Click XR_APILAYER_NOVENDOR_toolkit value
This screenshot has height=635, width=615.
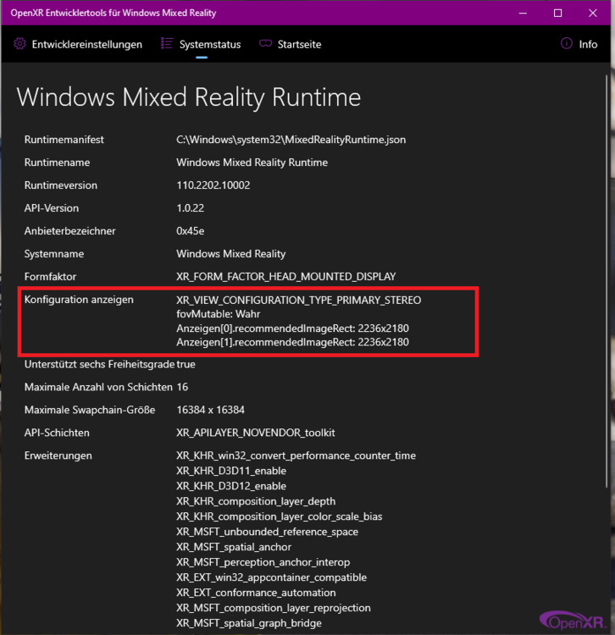tap(256, 433)
